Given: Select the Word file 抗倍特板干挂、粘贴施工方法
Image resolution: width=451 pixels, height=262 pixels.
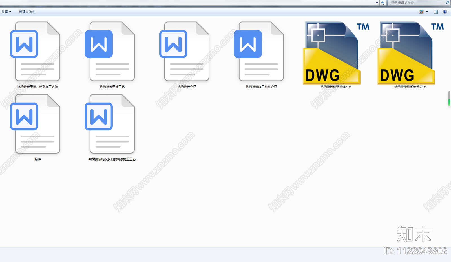Looking at the screenshot, I should point(35,52).
